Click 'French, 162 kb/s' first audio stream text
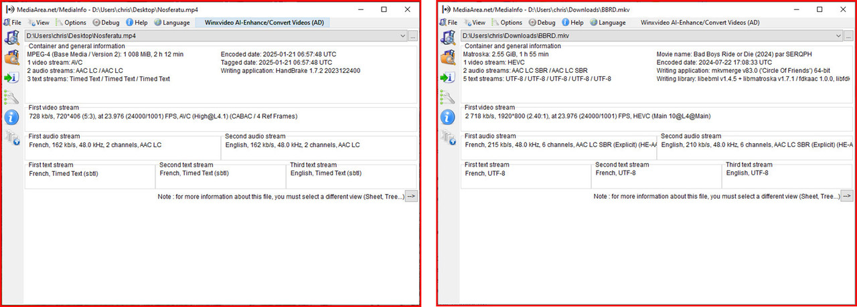 [x=95, y=144]
